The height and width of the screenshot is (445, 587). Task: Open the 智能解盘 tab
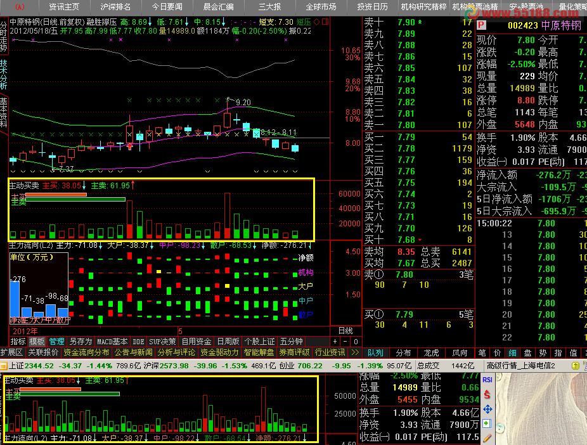tap(259, 352)
